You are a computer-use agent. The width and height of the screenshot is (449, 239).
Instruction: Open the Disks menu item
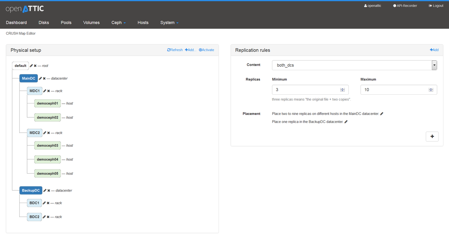44,23
